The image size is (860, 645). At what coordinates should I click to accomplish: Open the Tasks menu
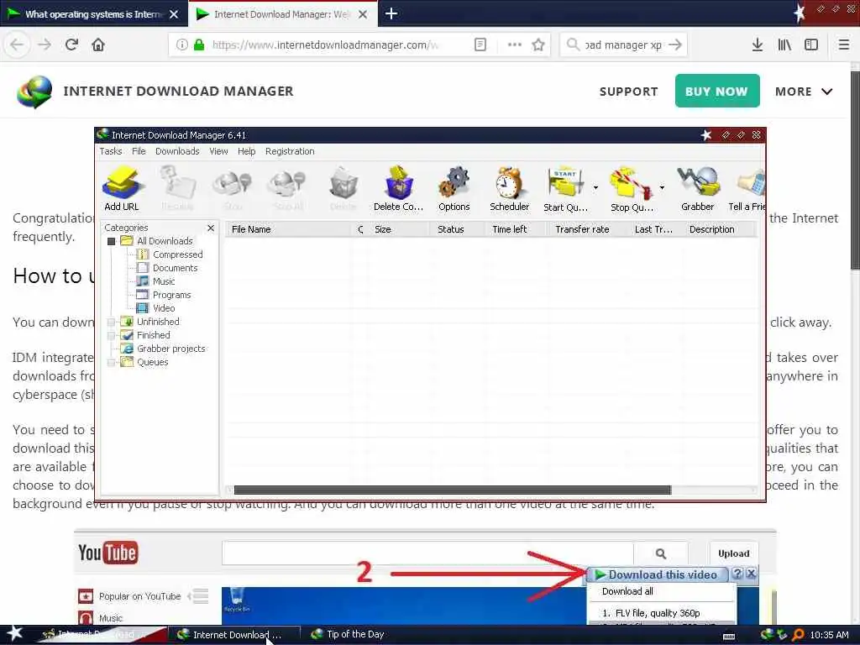tap(111, 151)
